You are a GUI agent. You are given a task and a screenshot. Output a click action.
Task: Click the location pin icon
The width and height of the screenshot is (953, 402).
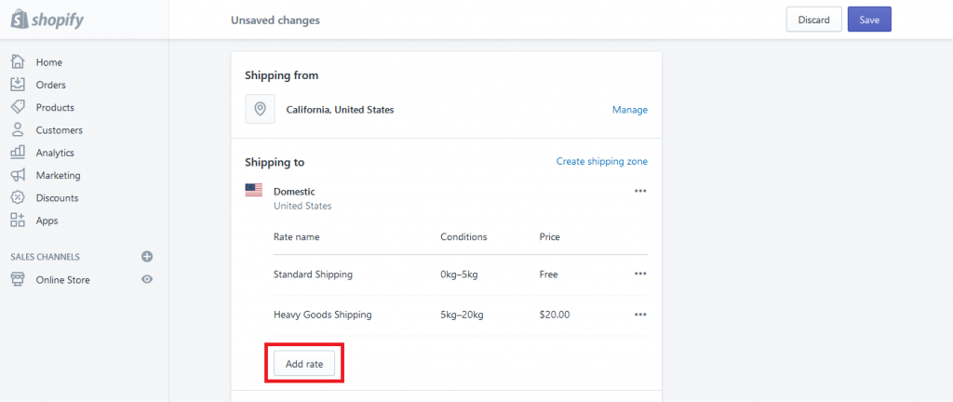pos(261,109)
